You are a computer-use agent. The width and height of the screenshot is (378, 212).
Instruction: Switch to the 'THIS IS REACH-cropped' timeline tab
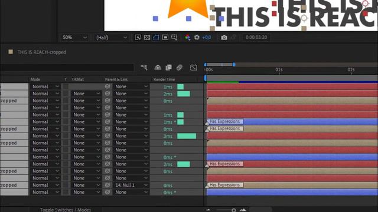[42, 52]
